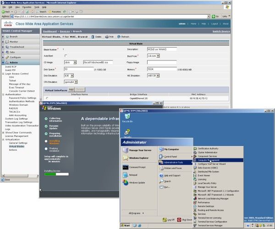275x229 pixels.
Task: Click the Log Off key icon
Action: pyautogui.click(x=165, y=220)
